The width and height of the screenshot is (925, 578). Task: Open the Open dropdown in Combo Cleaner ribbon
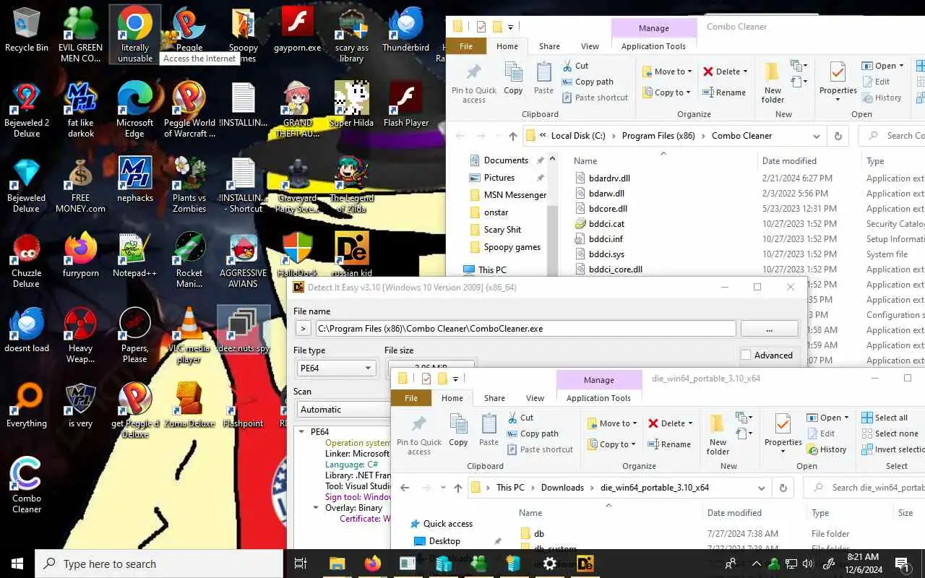[x=881, y=66]
